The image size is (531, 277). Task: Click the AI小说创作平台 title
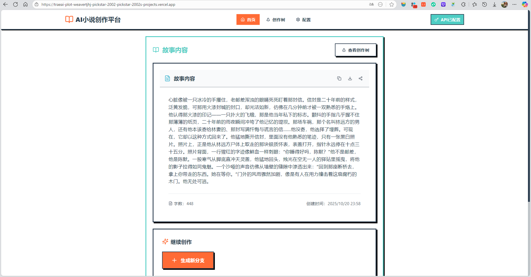pyautogui.click(x=98, y=20)
